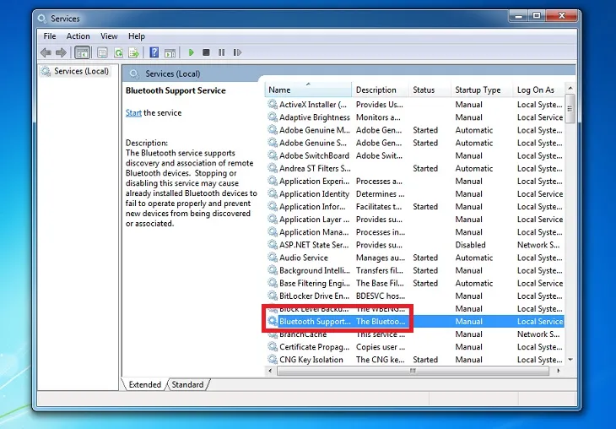616x429 pixels.
Task: Click the Refresh toolbar icon
Action: tap(117, 52)
